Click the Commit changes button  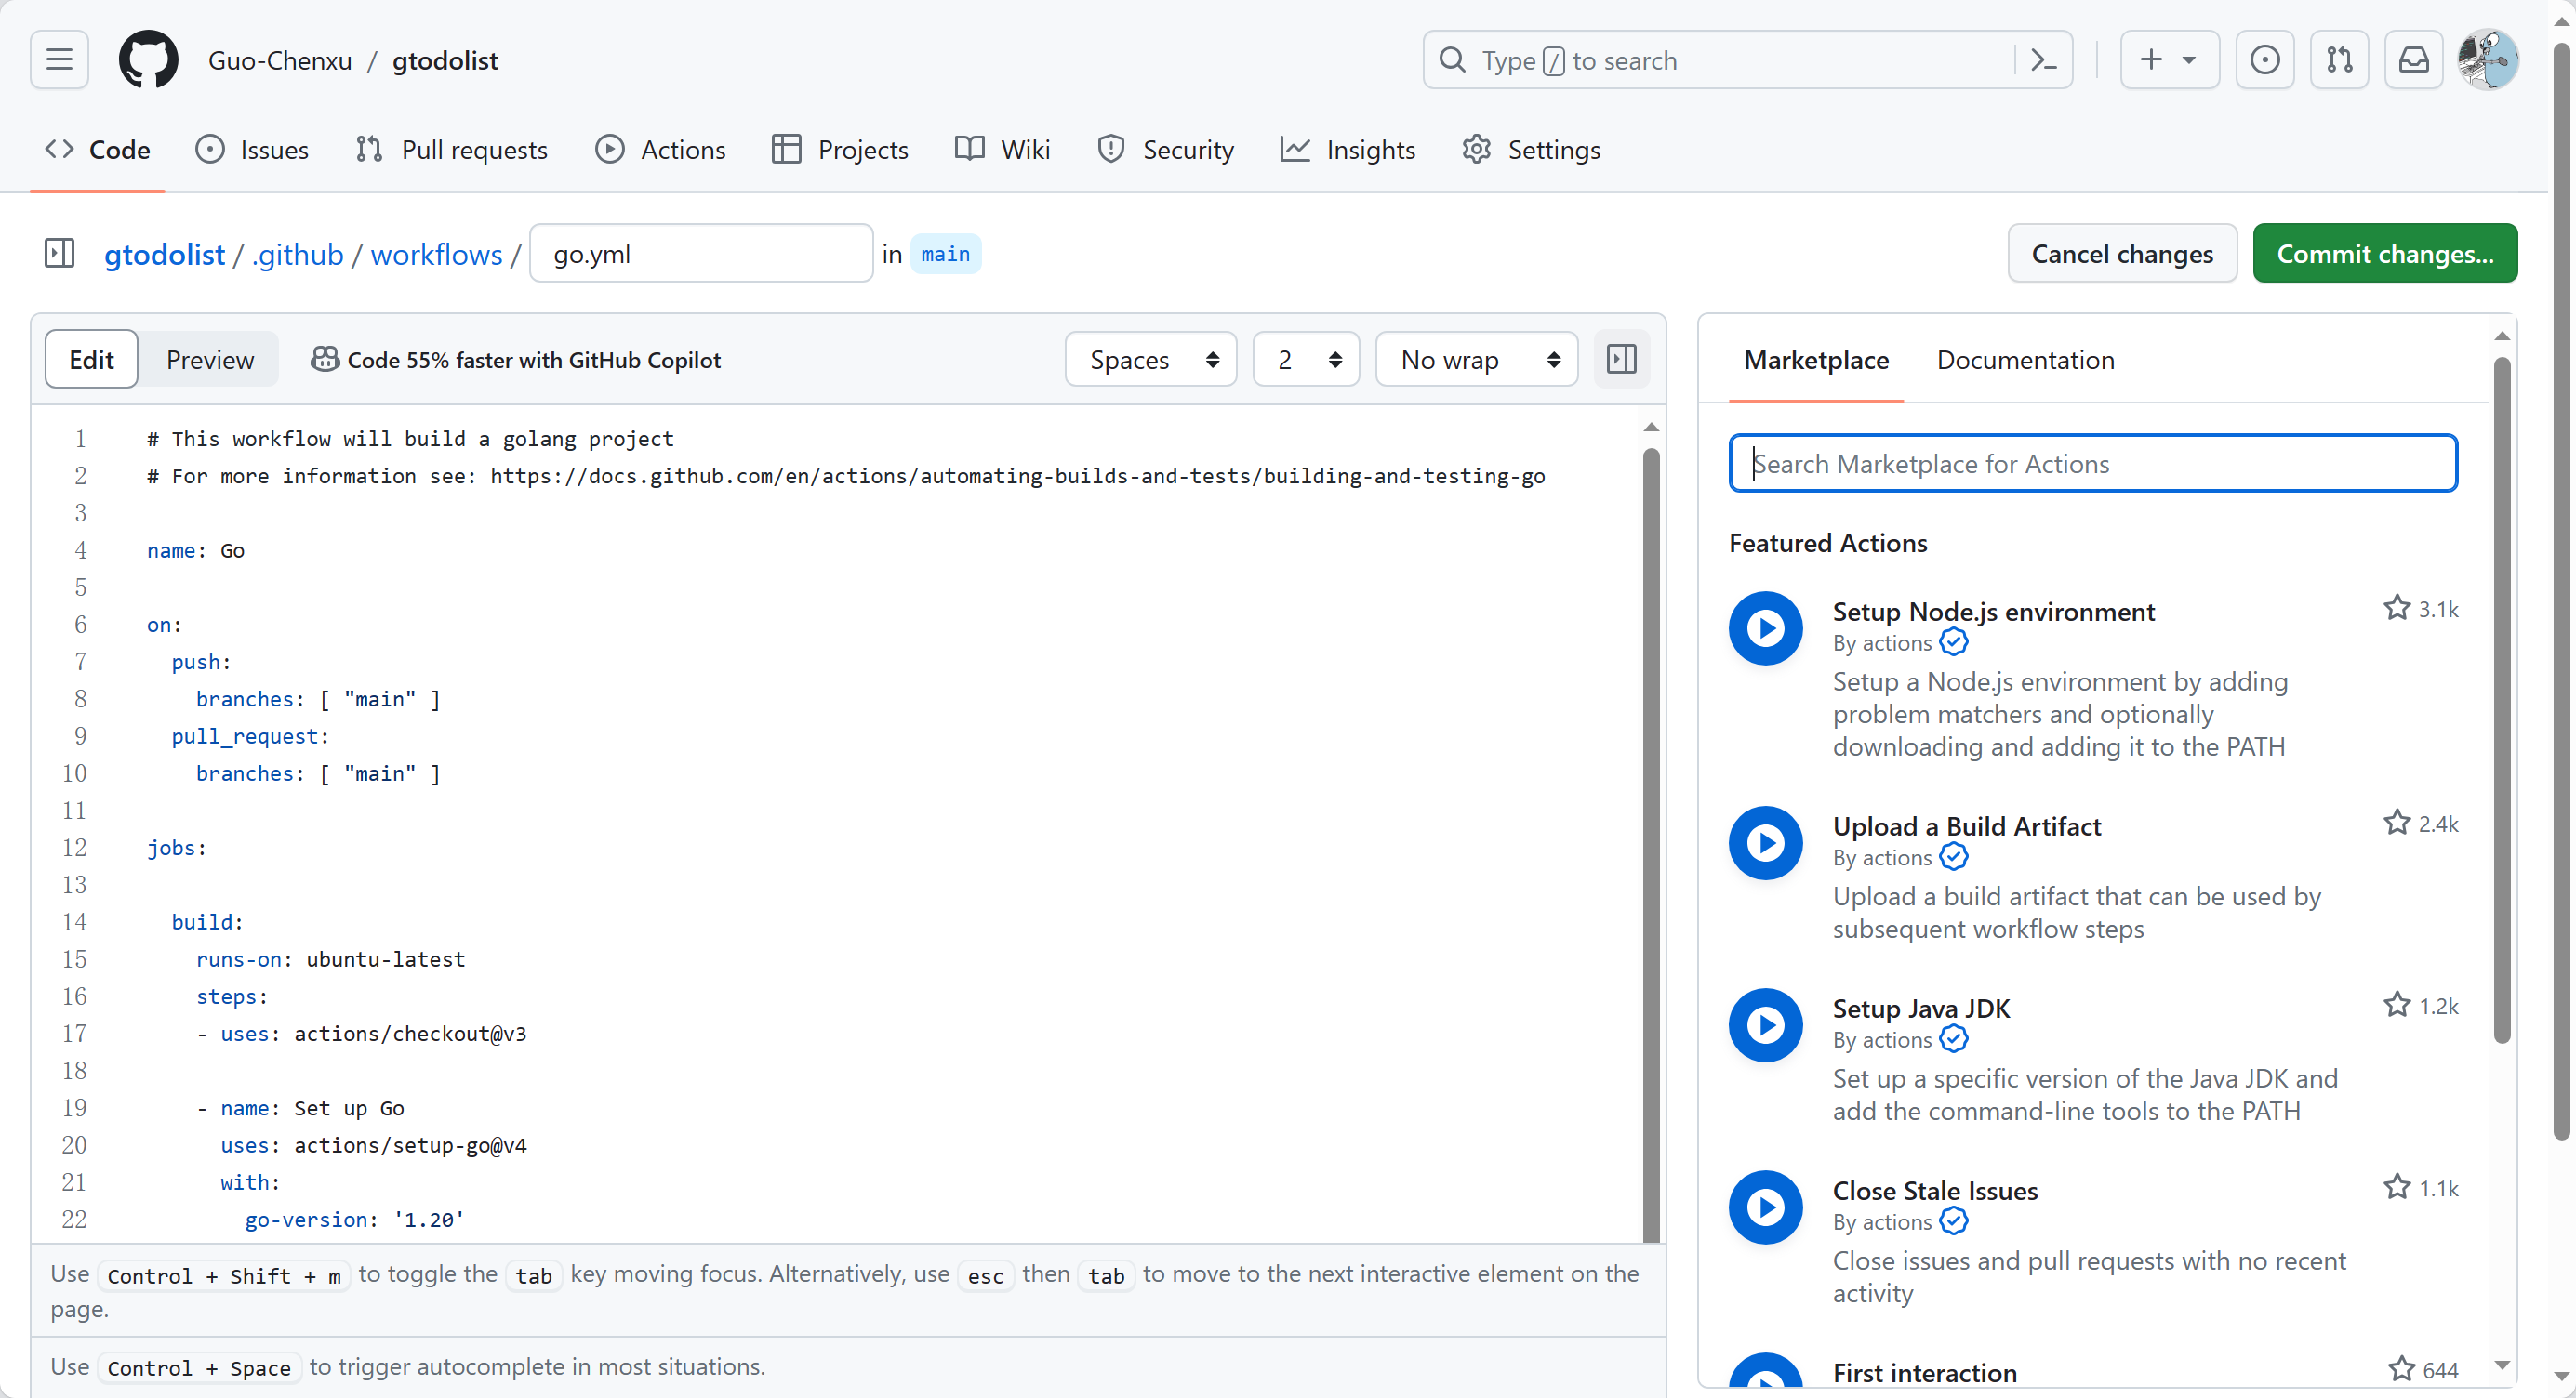click(x=2385, y=253)
